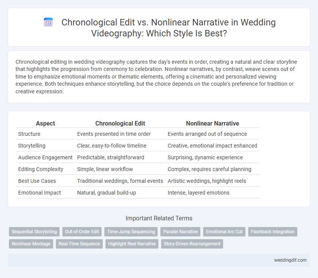Open the Out-of-Order Edit tag
This screenshot has height=278, width=318.
pos(82,232)
